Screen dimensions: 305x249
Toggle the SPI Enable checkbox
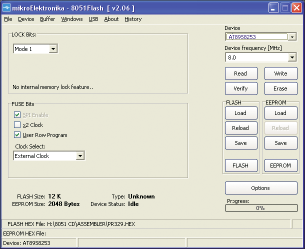[x=17, y=115]
